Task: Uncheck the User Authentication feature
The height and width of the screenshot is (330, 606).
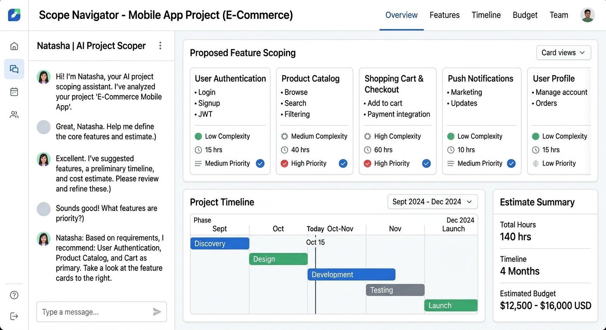Action: point(260,163)
